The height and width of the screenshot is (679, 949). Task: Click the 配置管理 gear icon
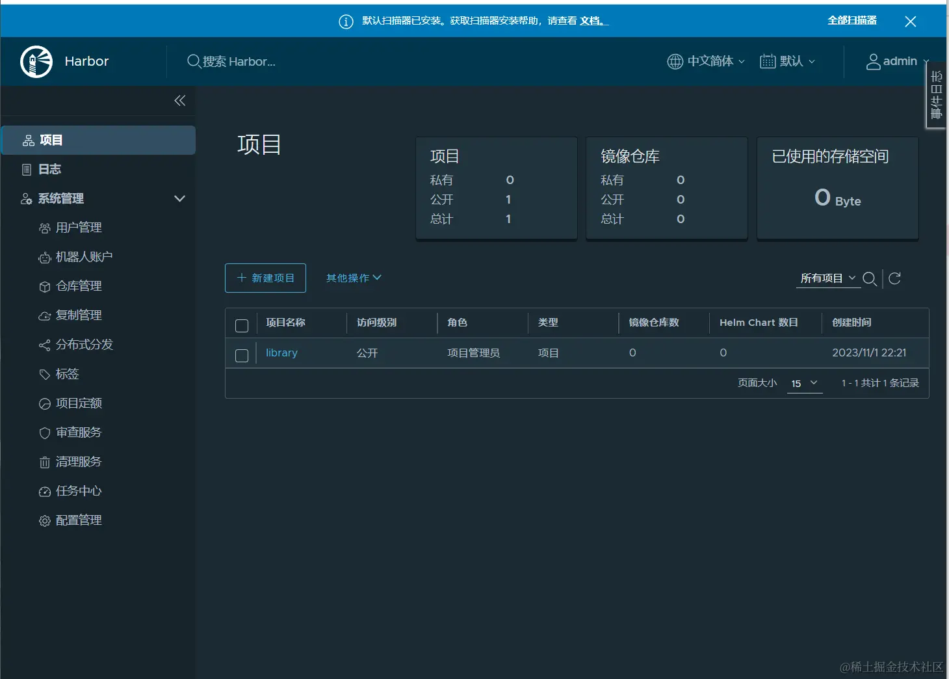tap(45, 521)
